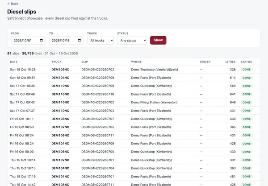Click the Sat 17 Oct 18:35 date cell
The width and height of the screenshot is (268, 186).
[x=22, y=86]
